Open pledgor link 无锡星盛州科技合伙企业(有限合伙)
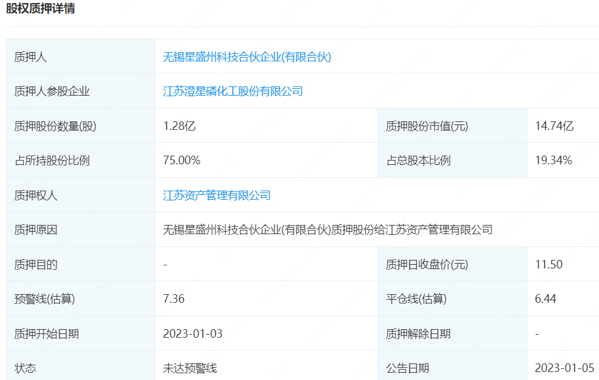599x380 pixels. tap(247, 57)
